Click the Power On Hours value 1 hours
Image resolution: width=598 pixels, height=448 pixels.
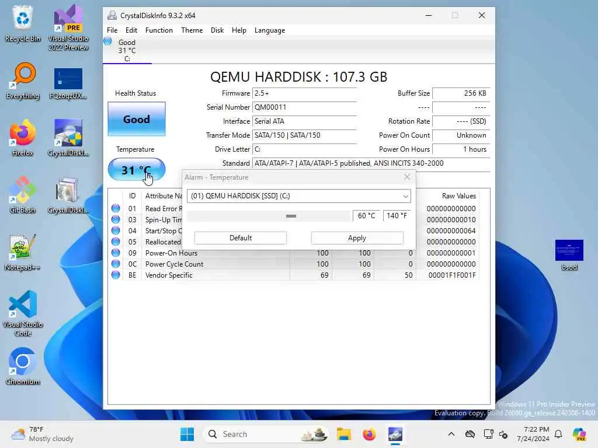pos(461,149)
